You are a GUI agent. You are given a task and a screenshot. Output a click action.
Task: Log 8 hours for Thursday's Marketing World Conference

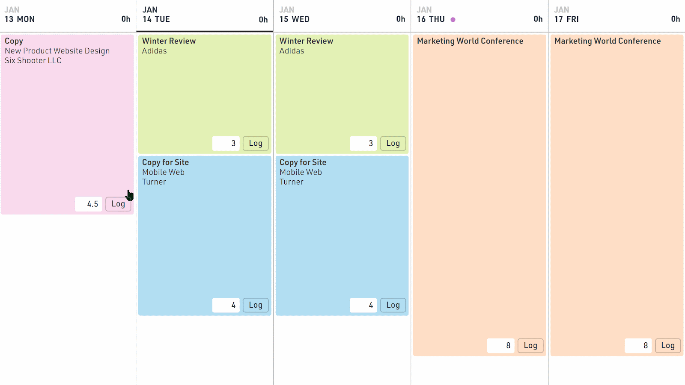[x=530, y=345]
